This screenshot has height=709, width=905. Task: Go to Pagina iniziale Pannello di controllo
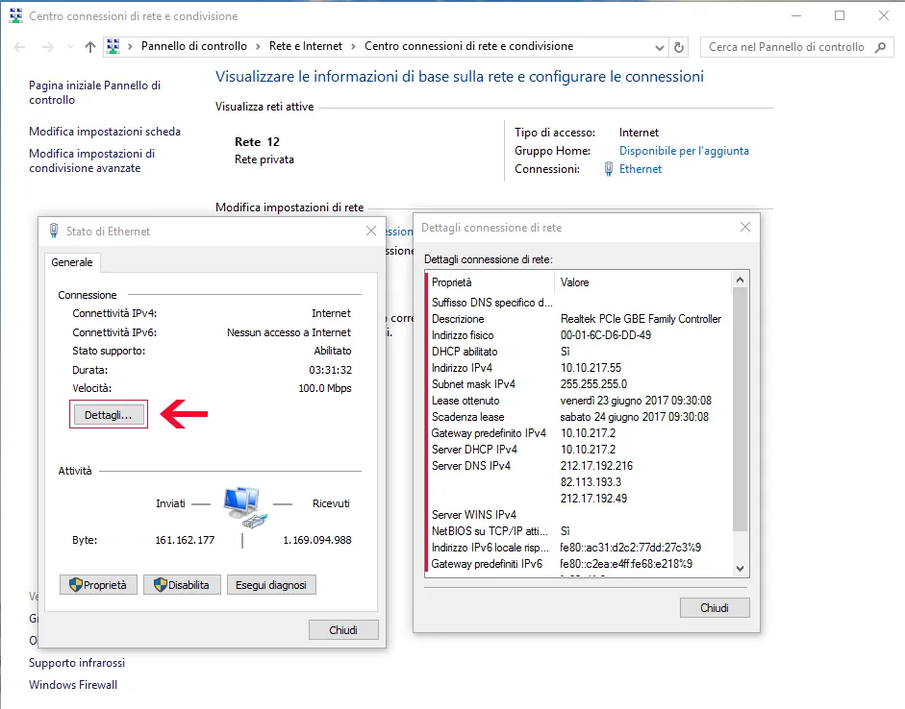point(94,92)
